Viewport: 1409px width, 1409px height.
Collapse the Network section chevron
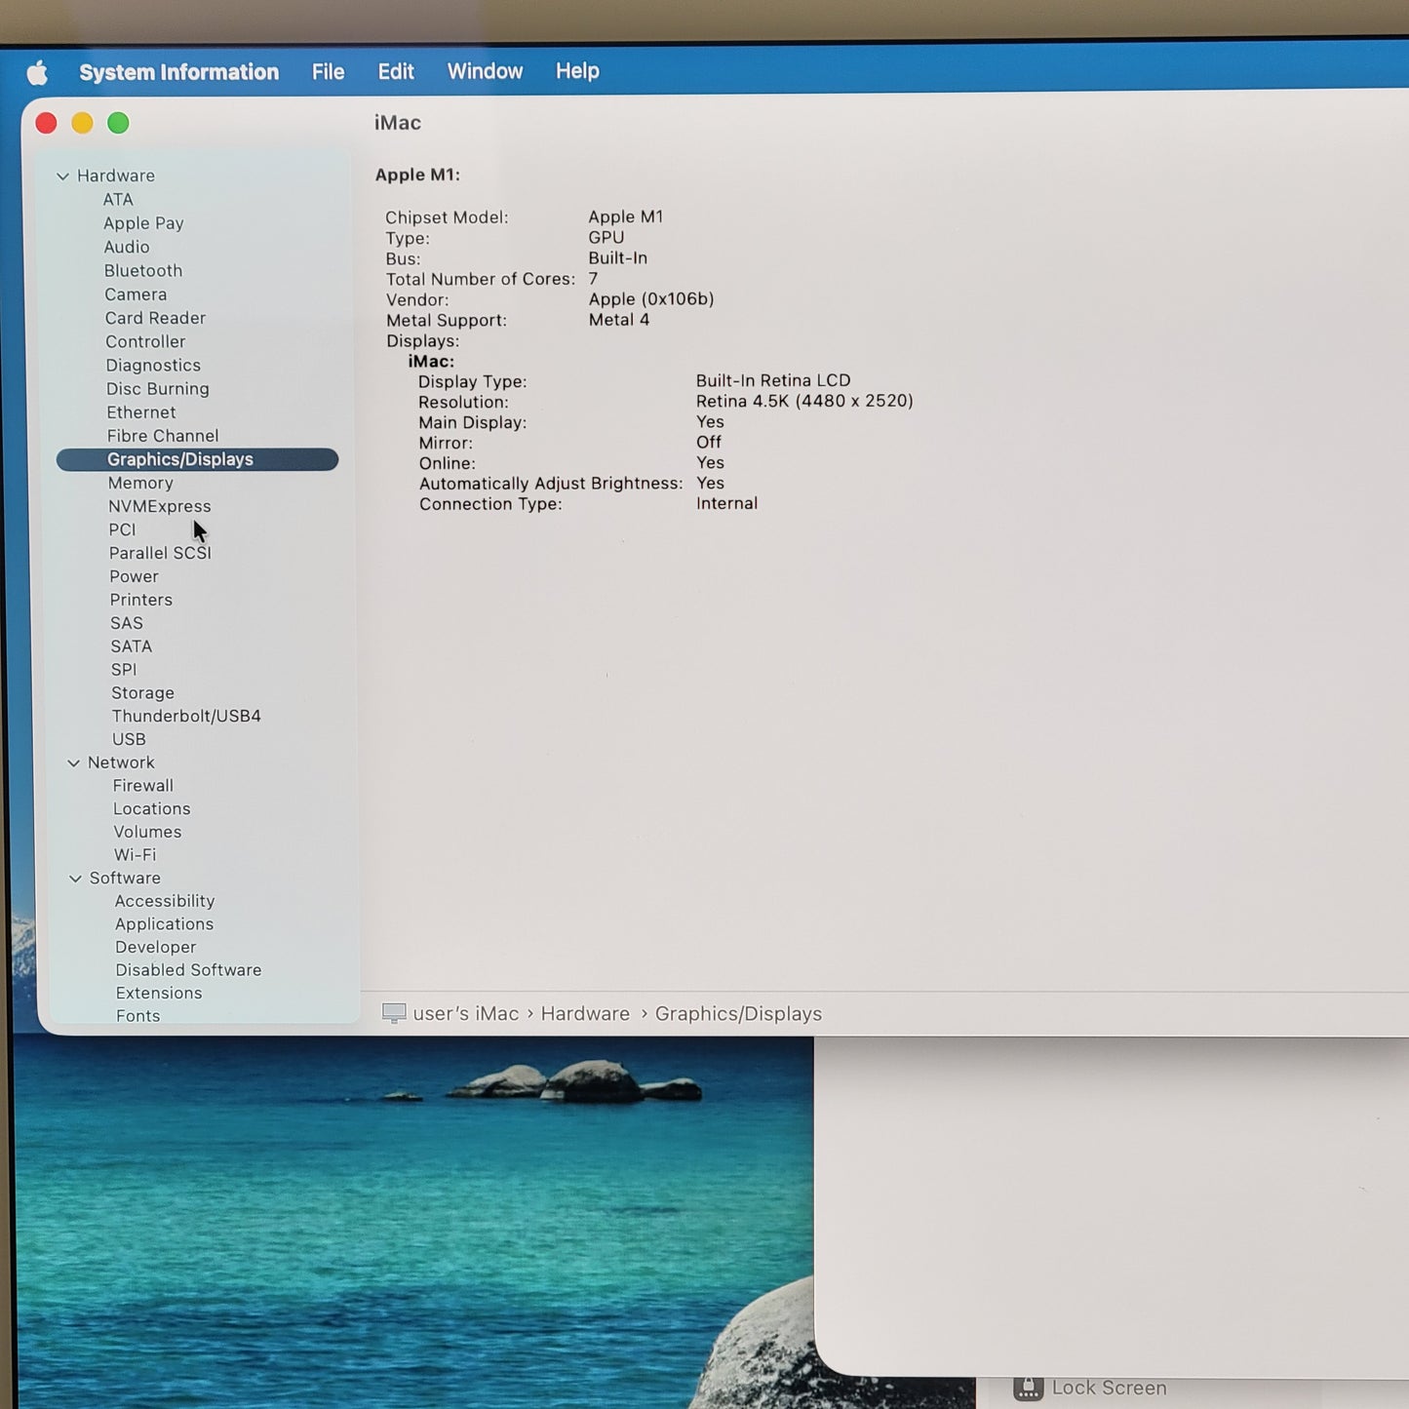point(73,763)
